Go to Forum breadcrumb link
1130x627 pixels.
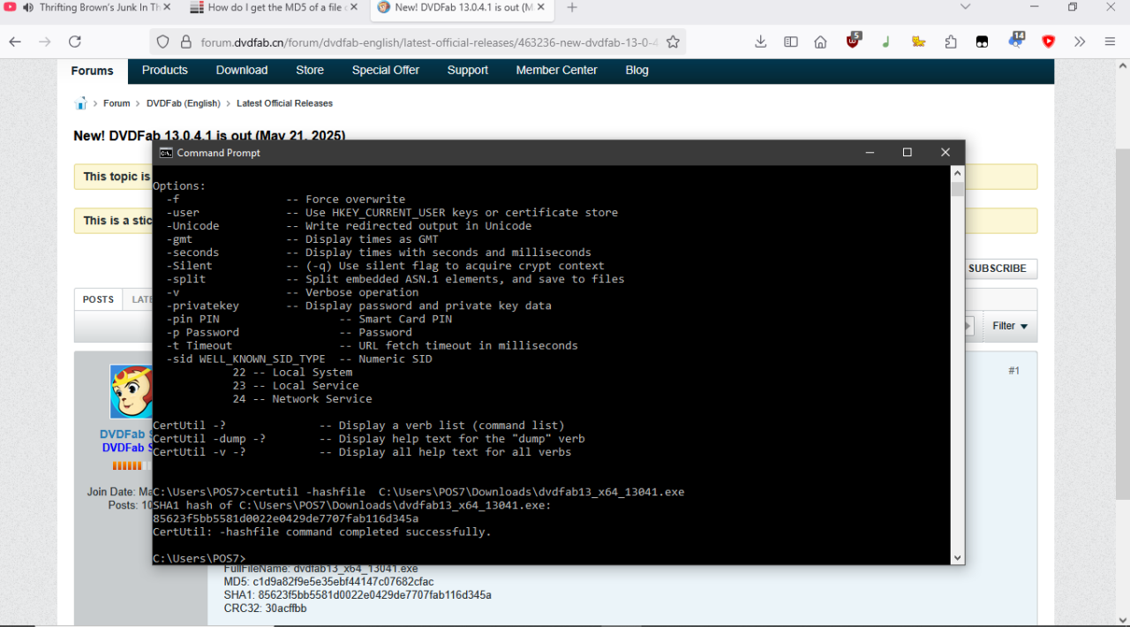(117, 103)
